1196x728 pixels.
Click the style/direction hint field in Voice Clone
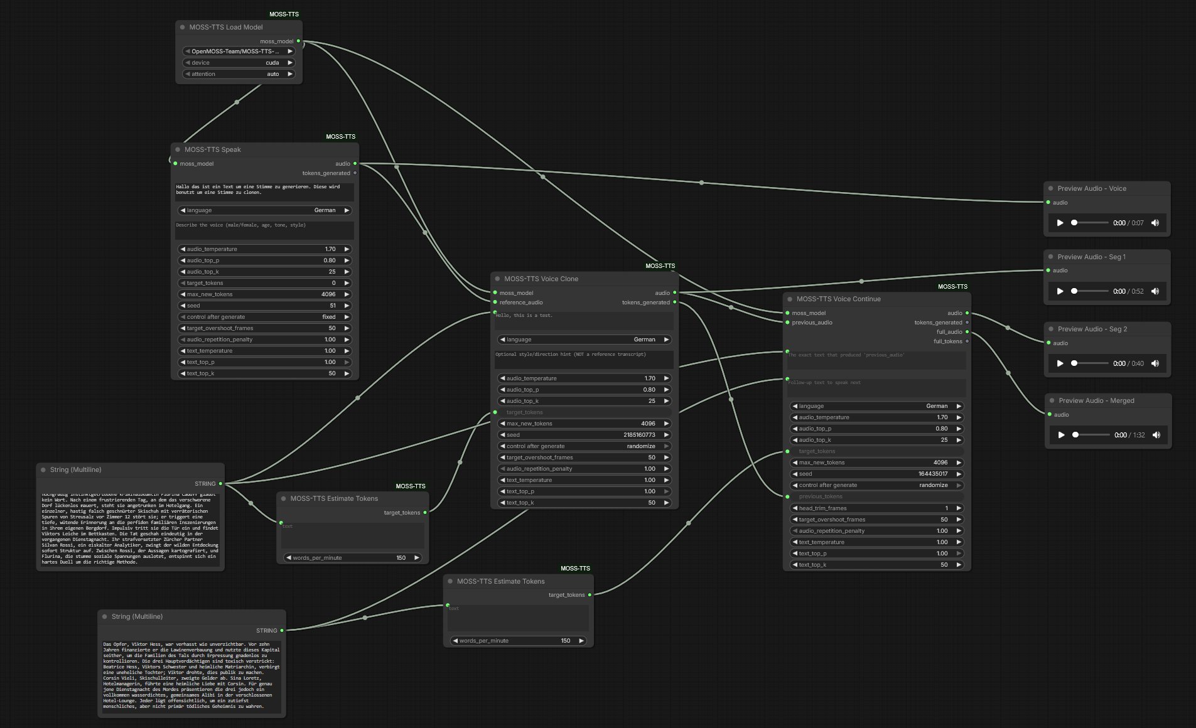pos(584,360)
